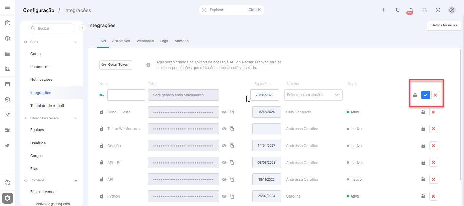Click the new token Nome input field

coord(126,95)
